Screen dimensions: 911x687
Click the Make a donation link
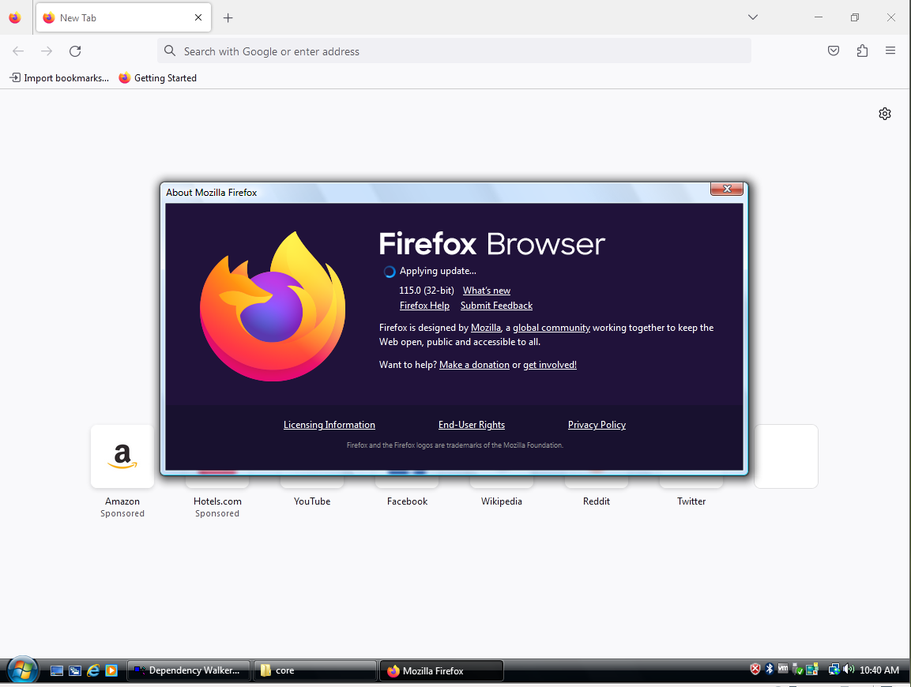coord(474,365)
